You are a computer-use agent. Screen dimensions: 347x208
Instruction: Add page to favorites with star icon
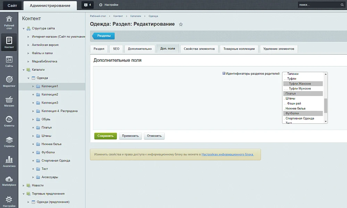(181, 24)
